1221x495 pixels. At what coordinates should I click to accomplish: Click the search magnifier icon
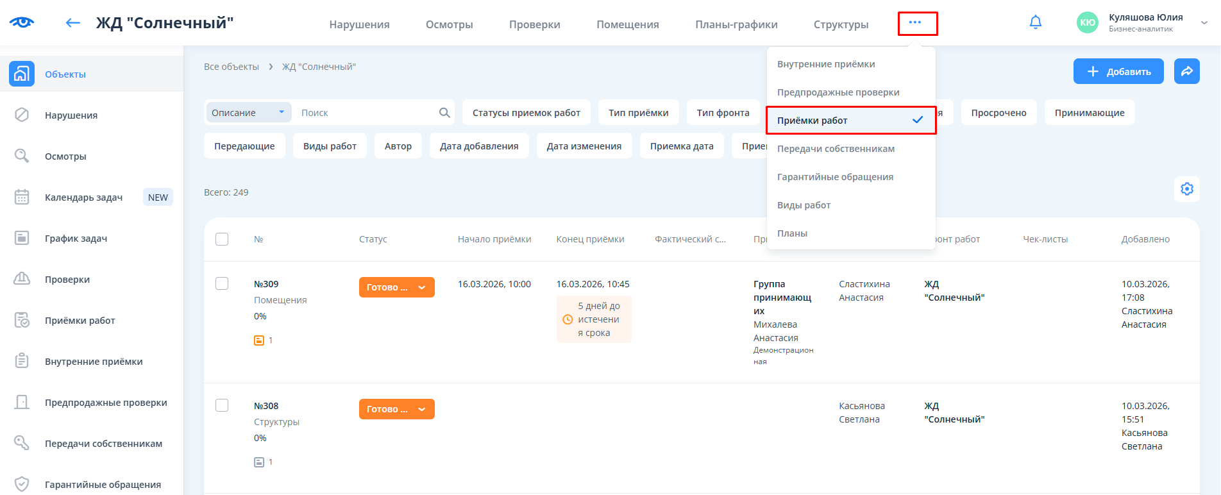click(x=444, y=113)
